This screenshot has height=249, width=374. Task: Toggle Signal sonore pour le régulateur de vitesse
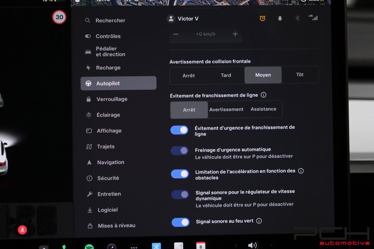pyautogui.click(x=180, y=195)
